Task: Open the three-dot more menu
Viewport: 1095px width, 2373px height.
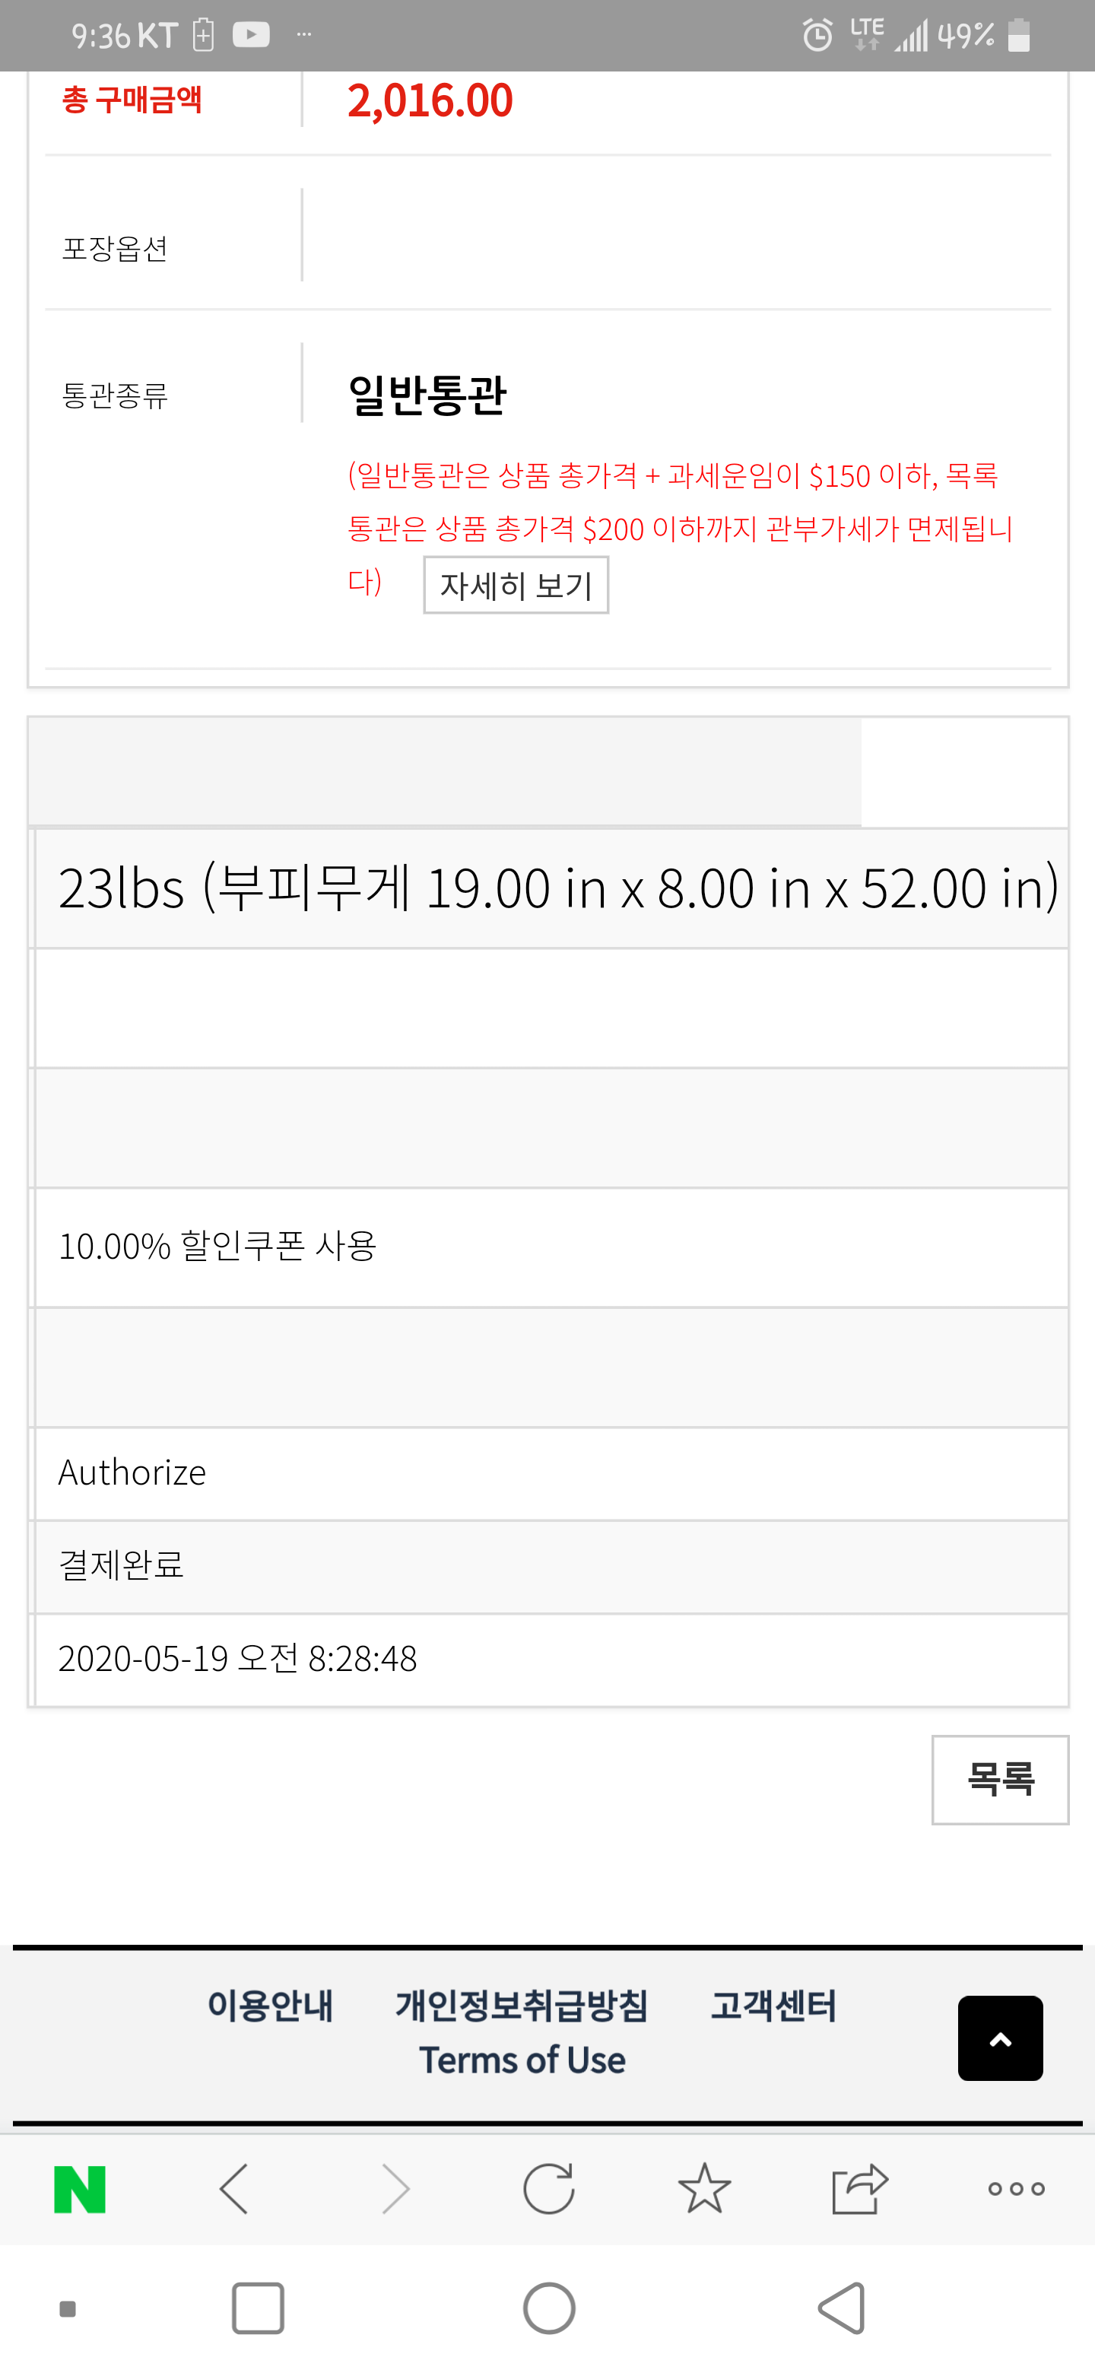Action: pyautogui.click(x=1016, y=2189)
